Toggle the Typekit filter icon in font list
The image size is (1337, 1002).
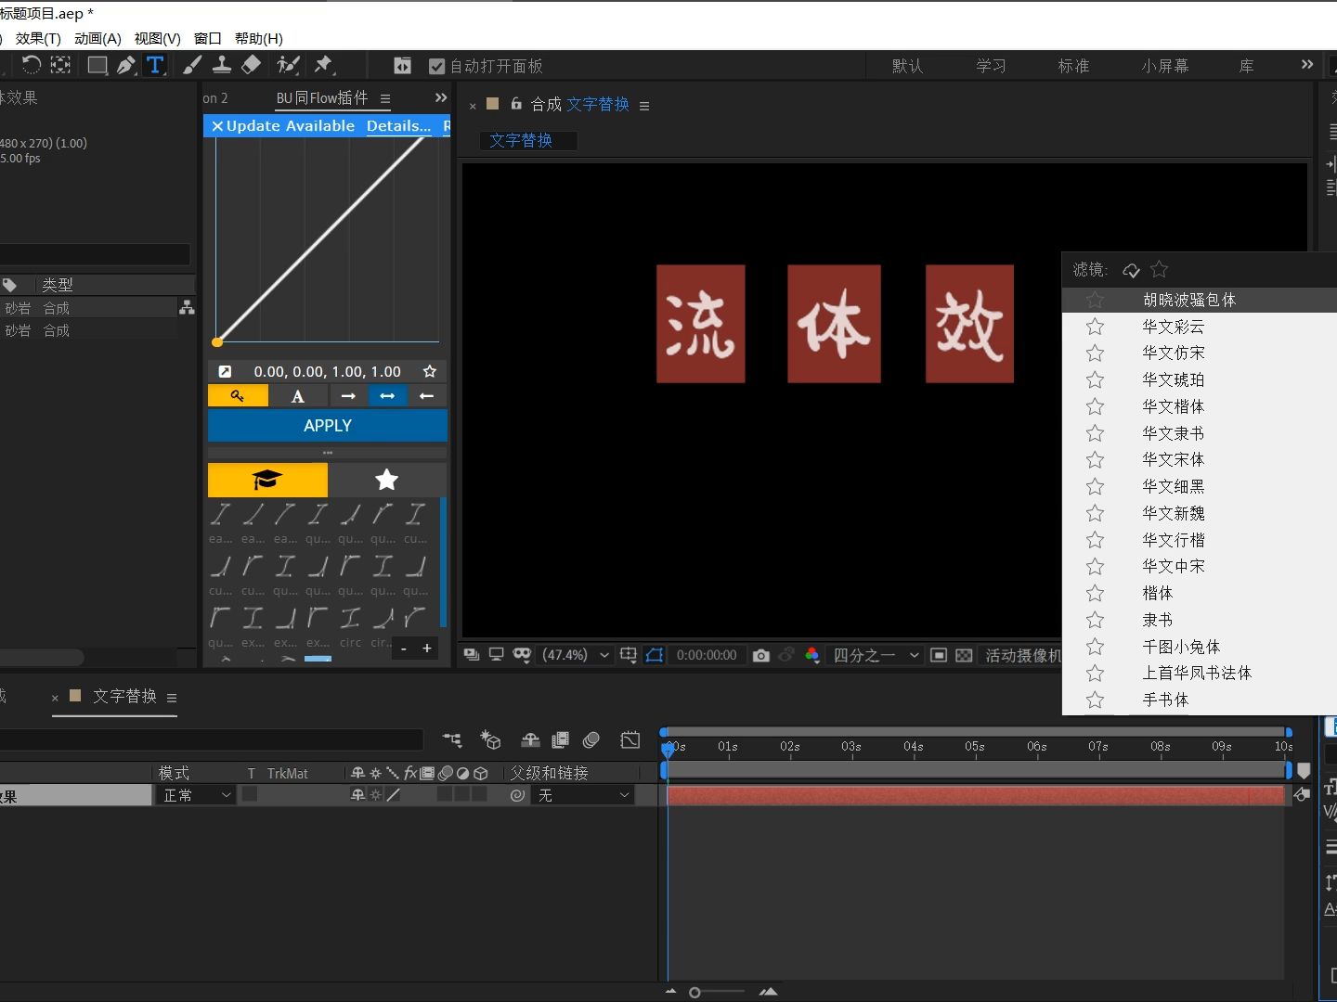pos(1131,270)
